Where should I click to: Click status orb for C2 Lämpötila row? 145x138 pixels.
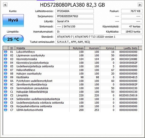pos(6,95)
